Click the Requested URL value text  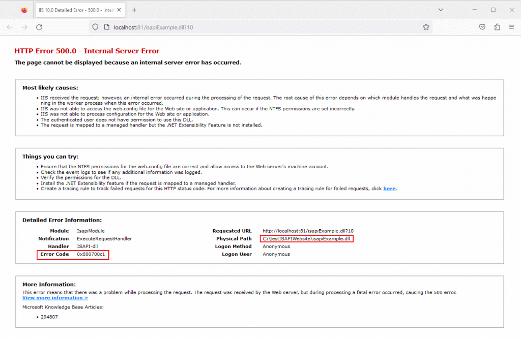pyautogui.click(x=308, y=231)
